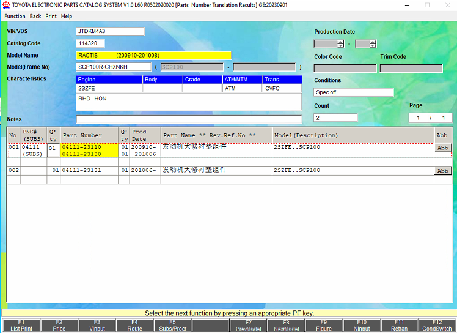Screen dimensions: 457x333
Task: Click the Q'ty box in row 001
Action: (54, 150)
